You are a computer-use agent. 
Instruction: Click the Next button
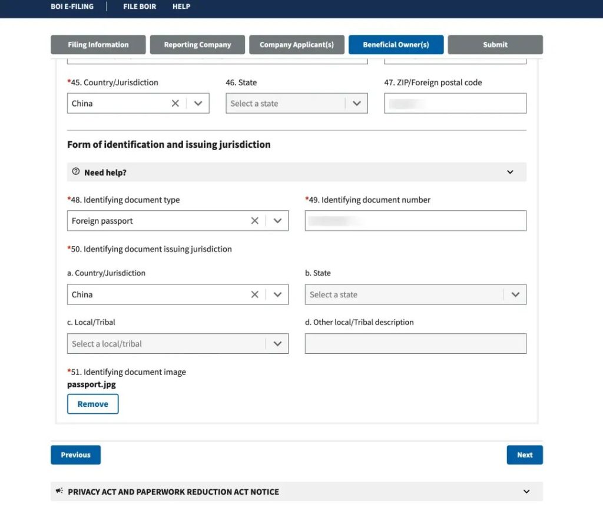pyautogui.click(x=524, y=455)
